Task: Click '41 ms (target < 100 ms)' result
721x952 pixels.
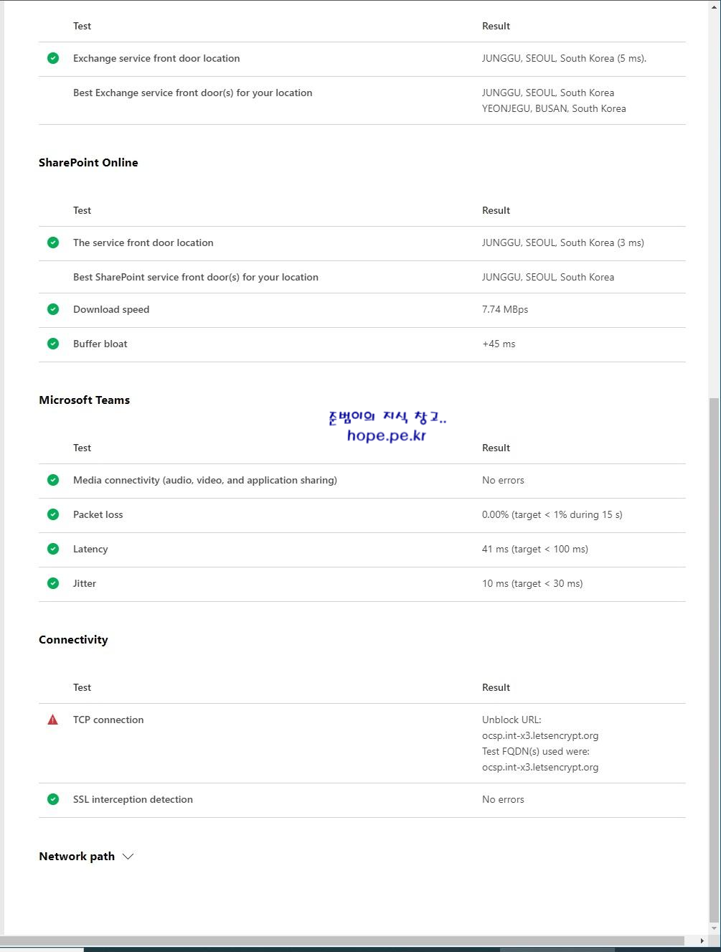Action: pyautogui.click(x=535, y=549)
